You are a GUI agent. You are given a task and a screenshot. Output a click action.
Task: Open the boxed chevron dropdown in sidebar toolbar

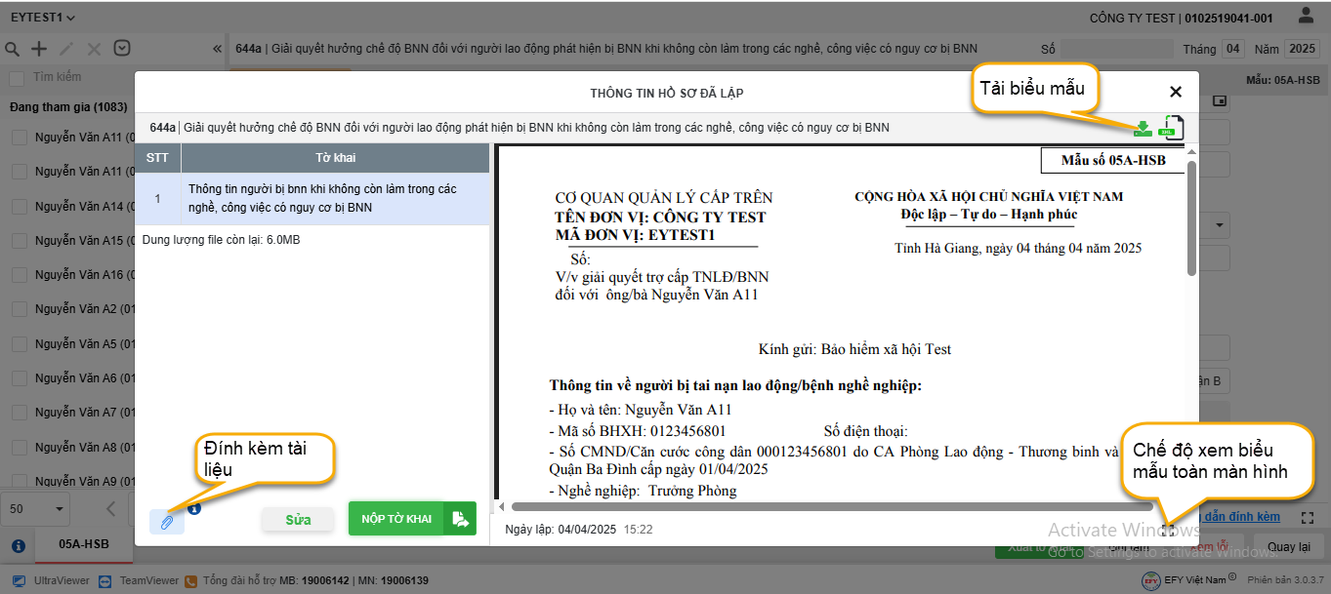[x=122, y=49]
